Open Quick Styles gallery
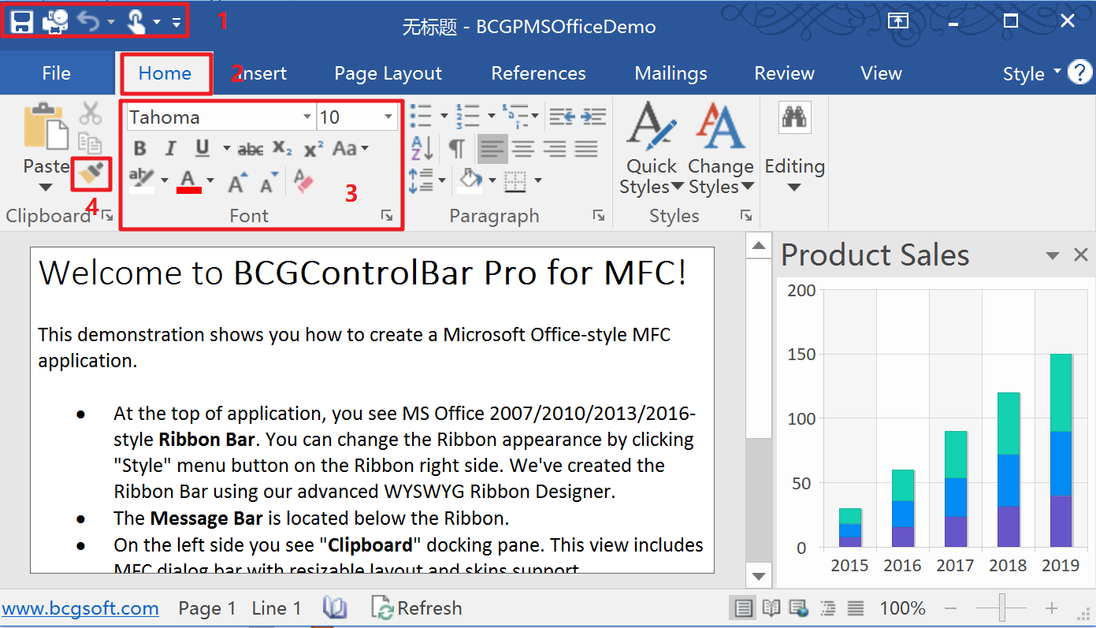Screen dimensions: 1096x628 point(652,148)
